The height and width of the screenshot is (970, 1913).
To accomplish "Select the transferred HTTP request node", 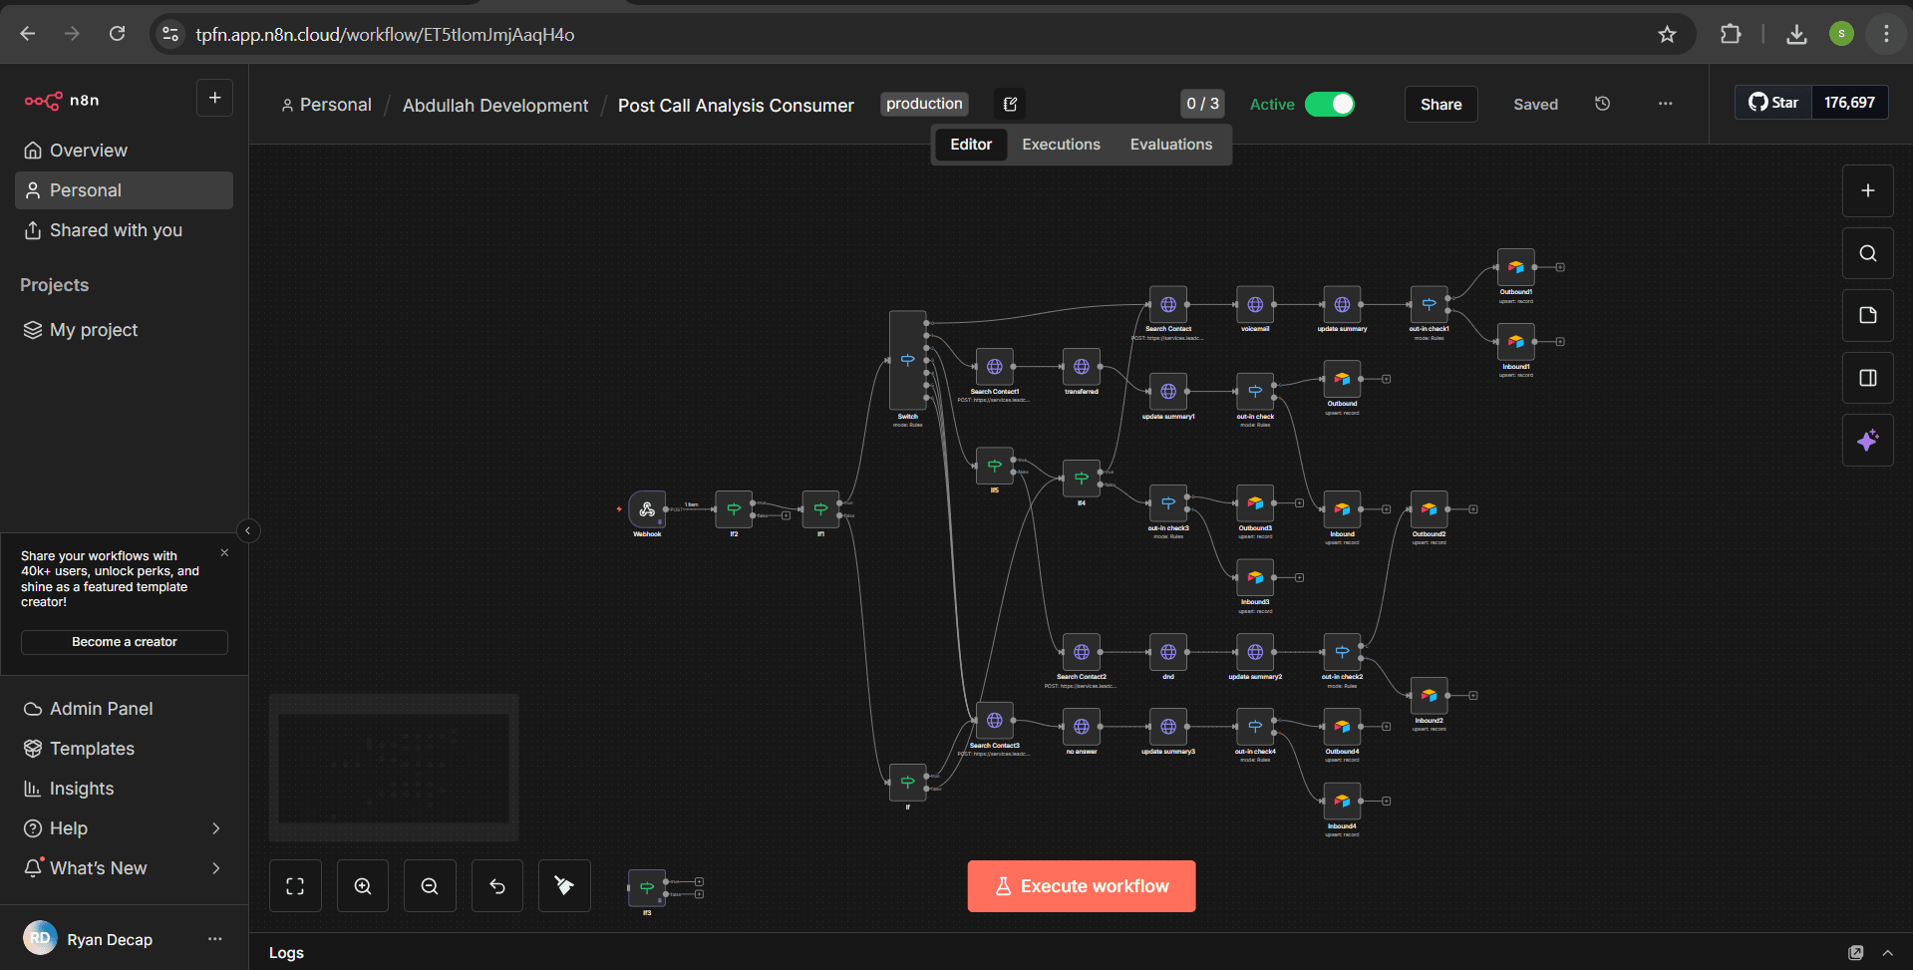I will coord(1082,367).
